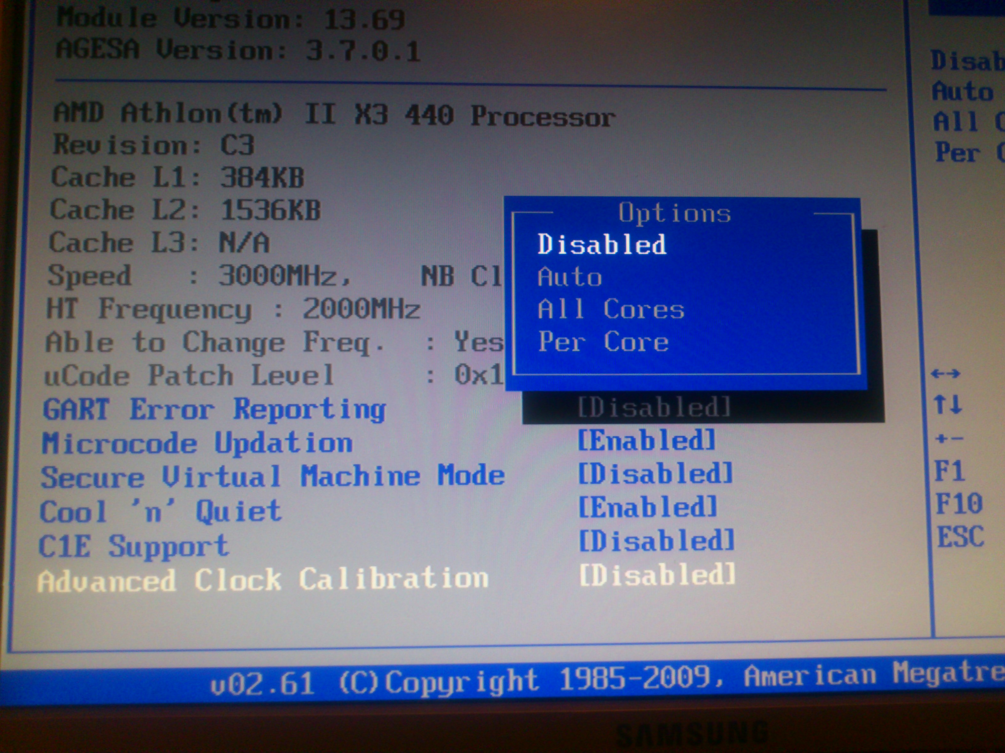Click the Microcode Updation label
Image resolution: width=1005 pixels, height=753 pixels.
197,443
